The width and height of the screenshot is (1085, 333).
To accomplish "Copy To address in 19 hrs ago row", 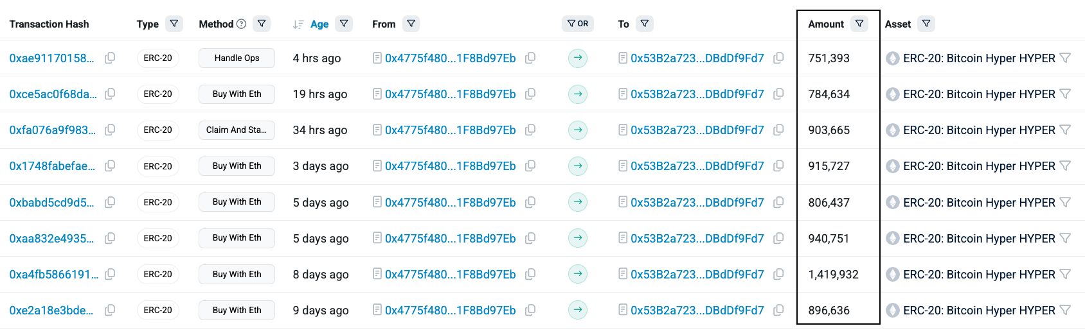I will pos(778,94).
